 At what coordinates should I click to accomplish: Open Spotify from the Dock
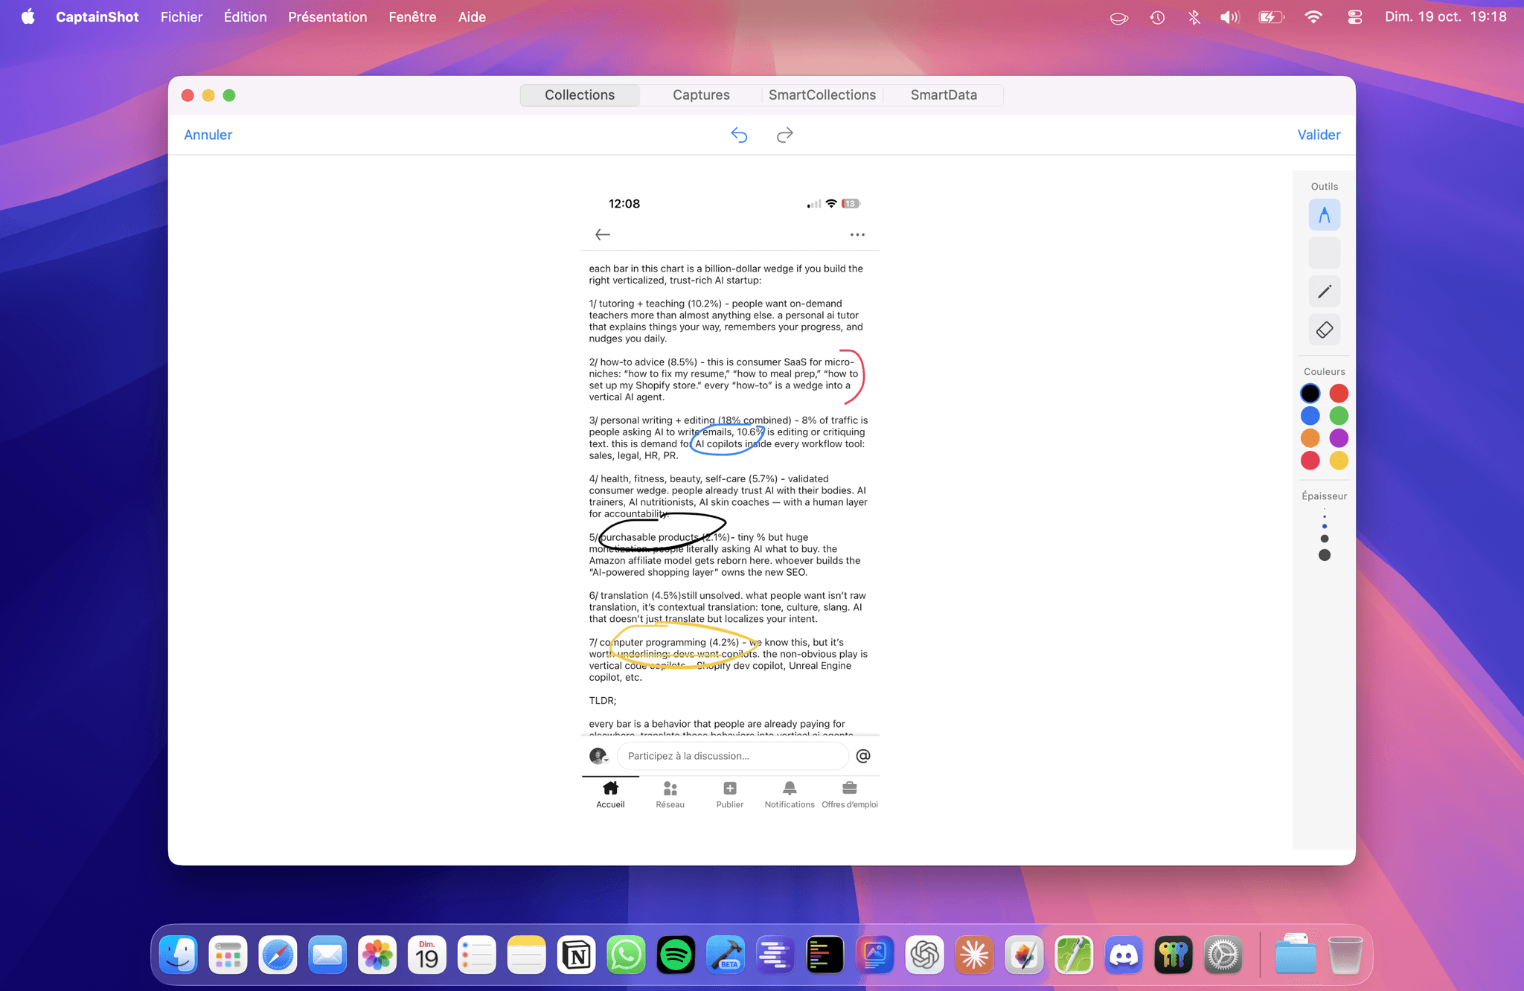click(x=676, y=955)
